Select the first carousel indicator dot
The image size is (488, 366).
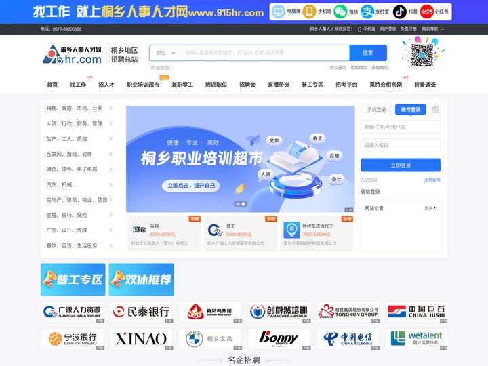point(238,204)
